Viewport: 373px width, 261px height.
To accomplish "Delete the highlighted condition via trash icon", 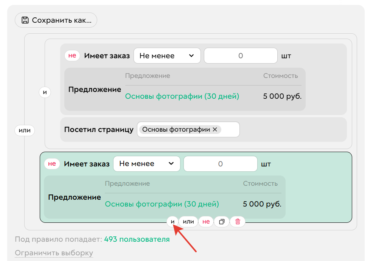I will [x=237, y=222].
